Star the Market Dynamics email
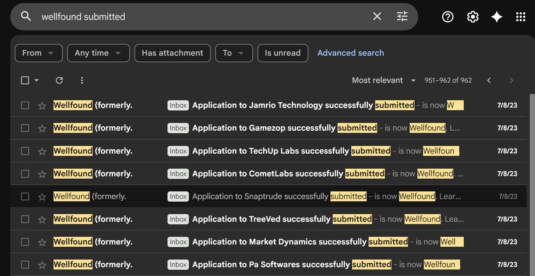 [42, 242]
